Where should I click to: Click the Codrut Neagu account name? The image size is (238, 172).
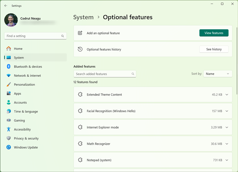click(x=30, y=18)
